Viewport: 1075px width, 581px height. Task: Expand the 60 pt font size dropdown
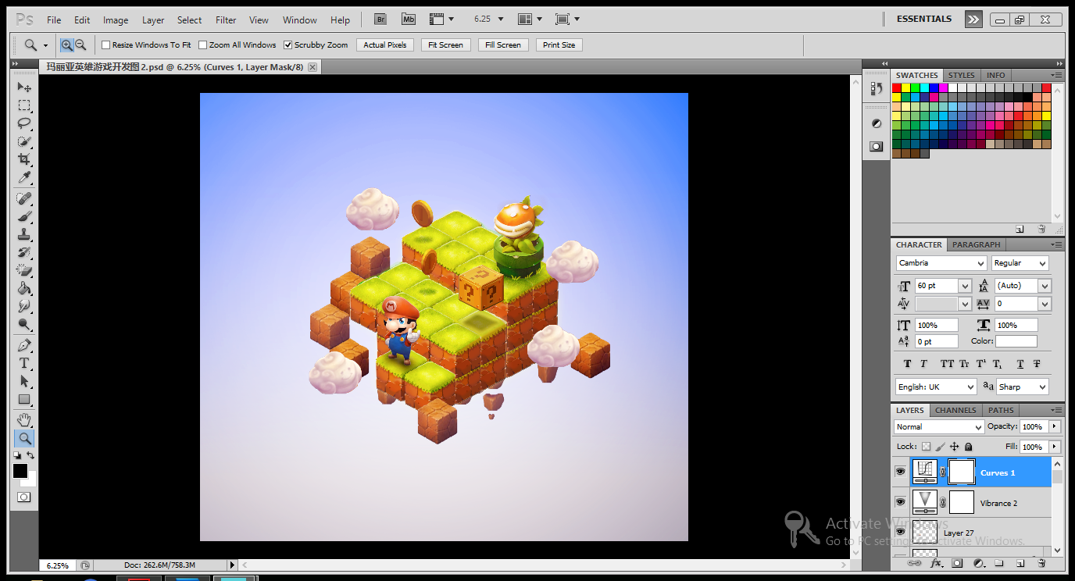click(x=965, y=286)
